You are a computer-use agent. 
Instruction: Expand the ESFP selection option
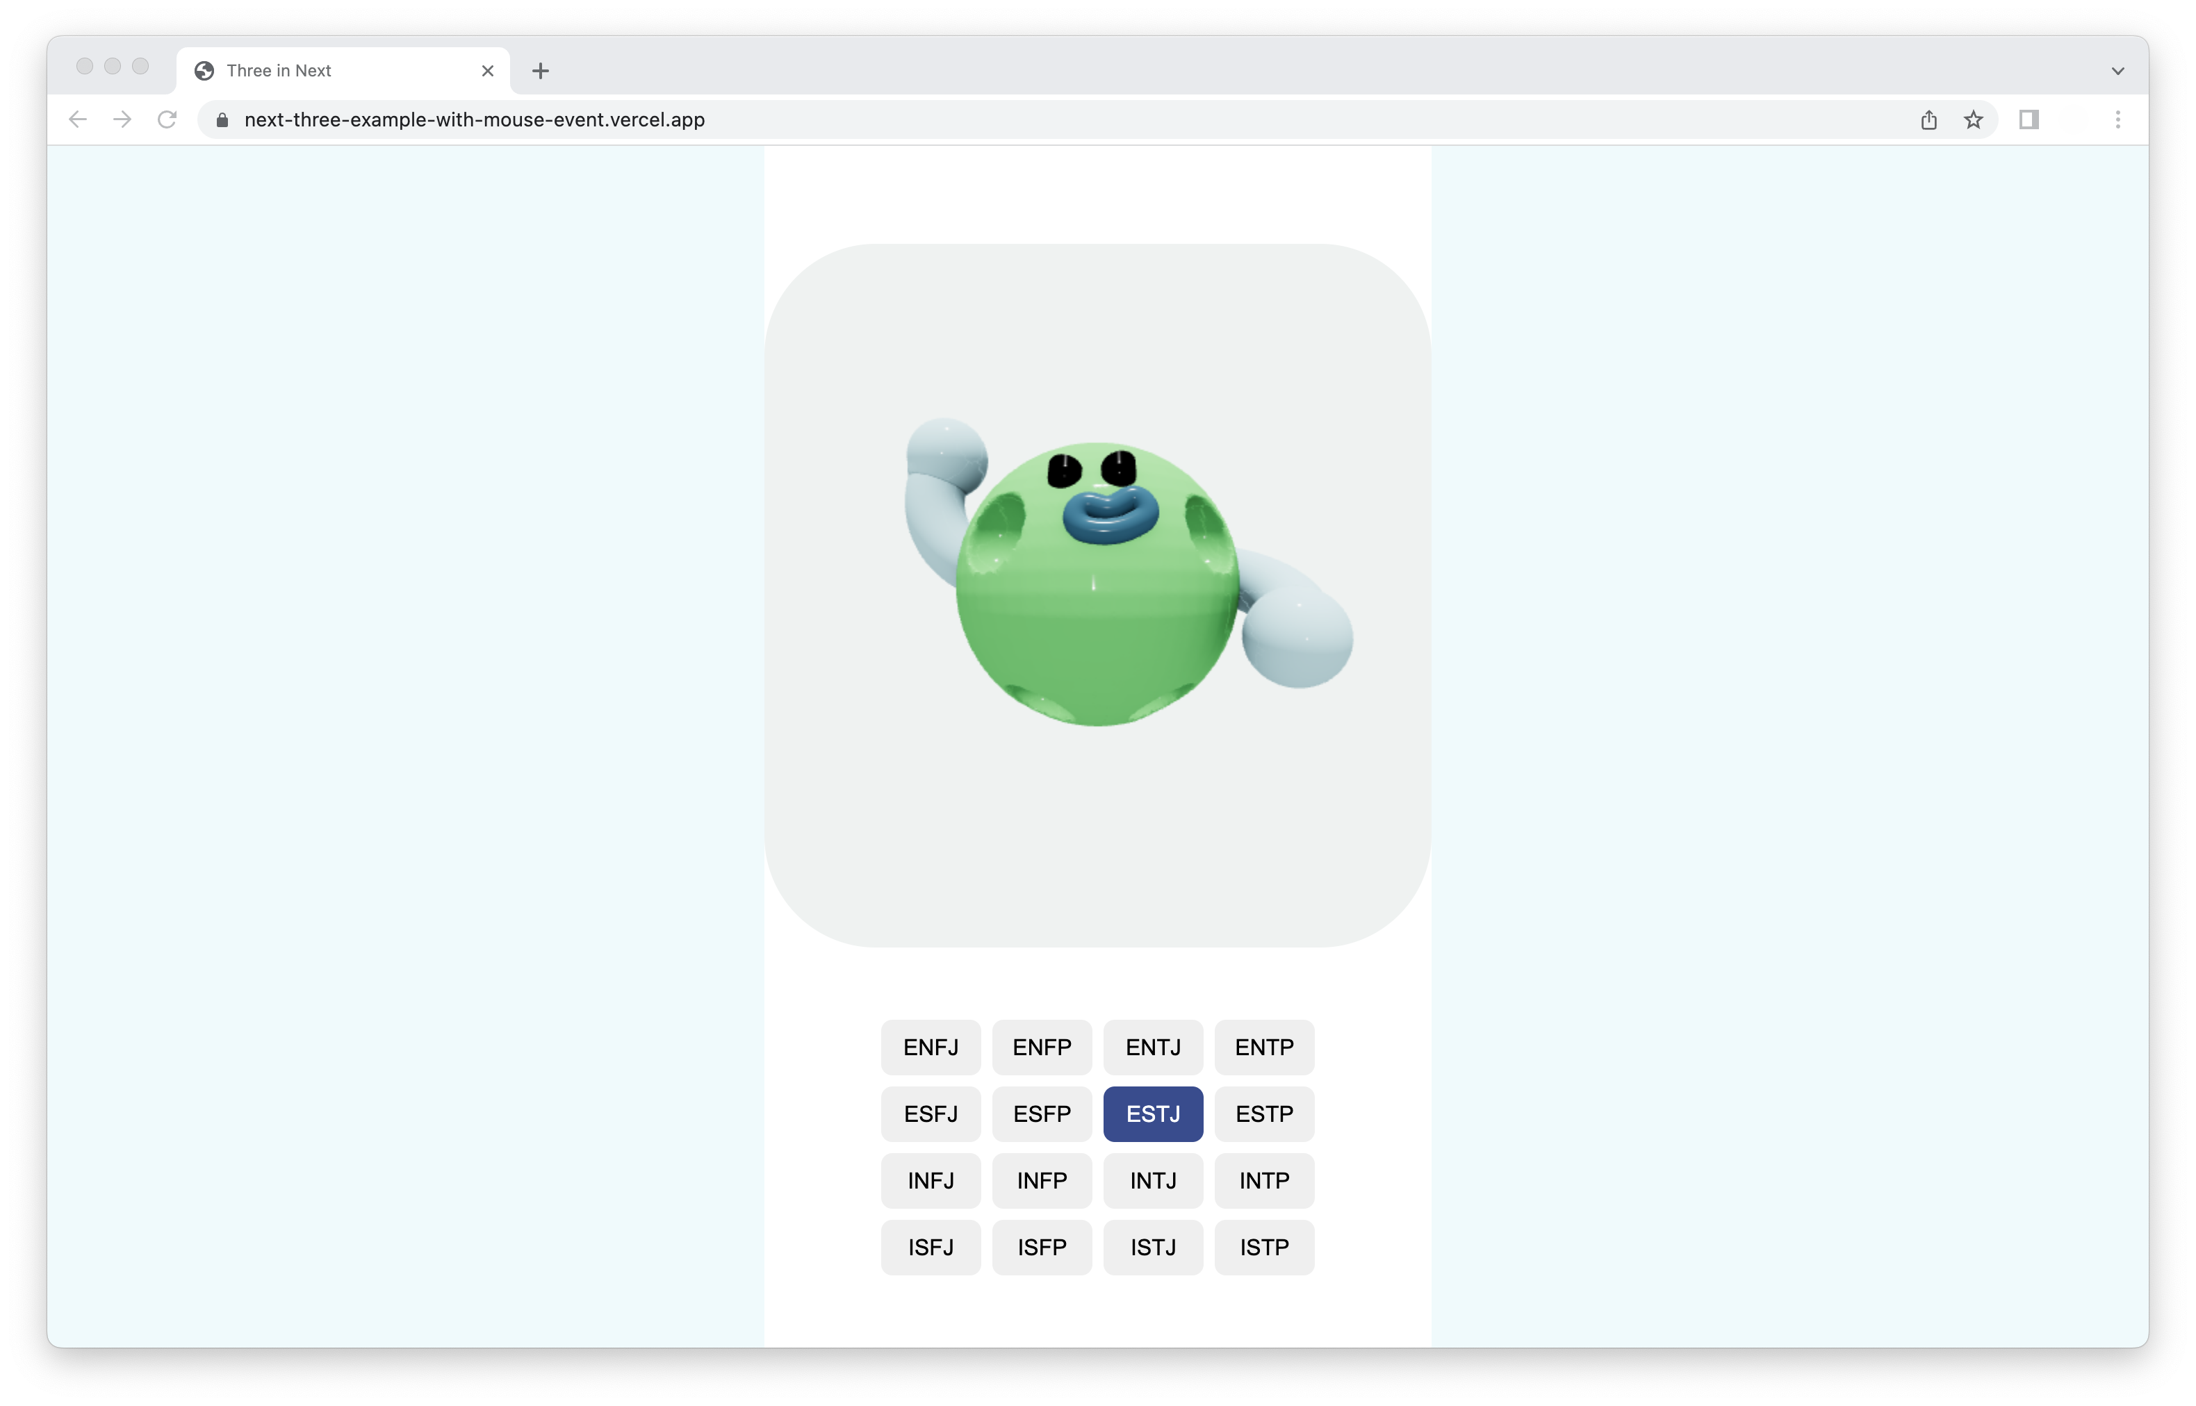(1042, 1114)
